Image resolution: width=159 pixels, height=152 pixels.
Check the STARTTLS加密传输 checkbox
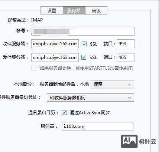34,68
